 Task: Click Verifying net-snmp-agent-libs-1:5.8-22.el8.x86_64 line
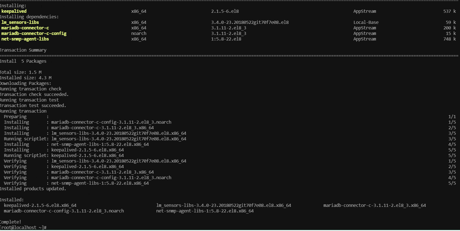76,183
